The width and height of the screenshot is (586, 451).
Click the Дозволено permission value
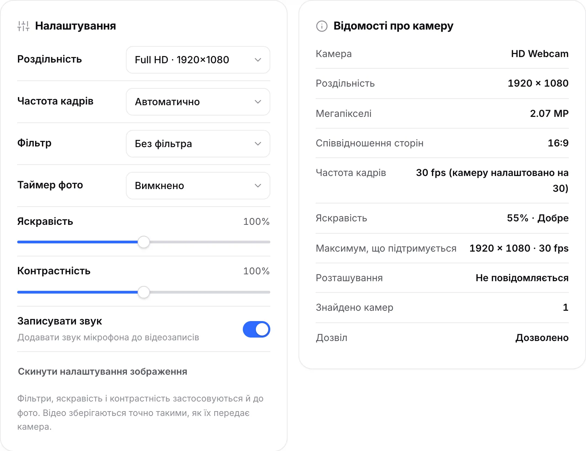pos(542,338)
